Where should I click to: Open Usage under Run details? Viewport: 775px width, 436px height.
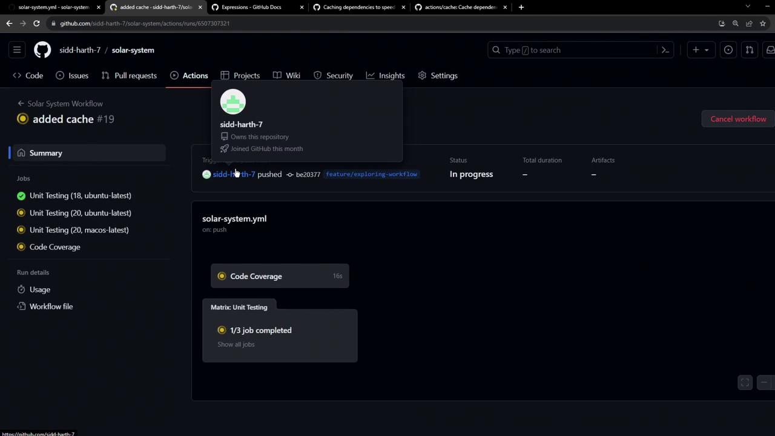click(40, 289)
